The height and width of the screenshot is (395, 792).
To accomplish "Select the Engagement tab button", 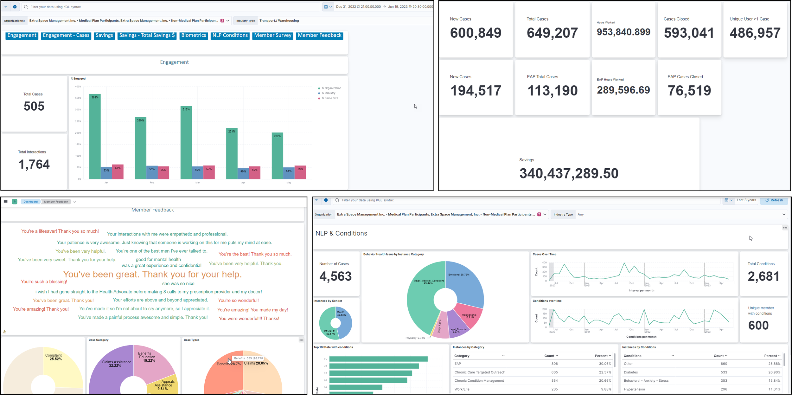I will pyautogui.click(x=22, y=36).
